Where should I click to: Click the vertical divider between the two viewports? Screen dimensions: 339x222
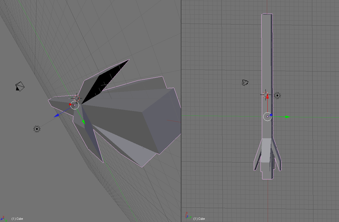[x=181, y=111]
